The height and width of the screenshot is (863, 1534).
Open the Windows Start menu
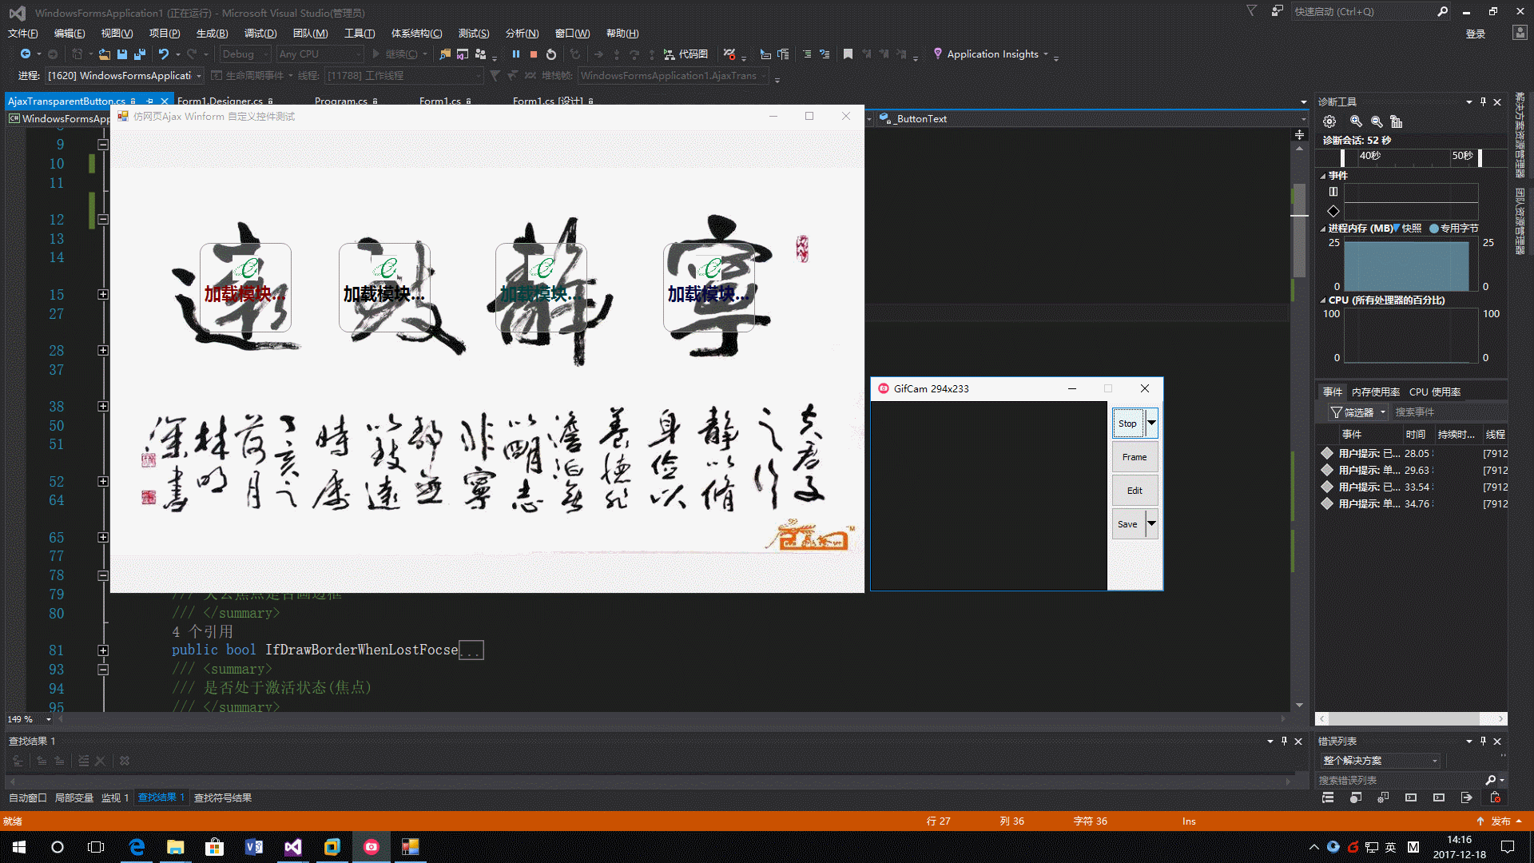[x=19, y=847]
